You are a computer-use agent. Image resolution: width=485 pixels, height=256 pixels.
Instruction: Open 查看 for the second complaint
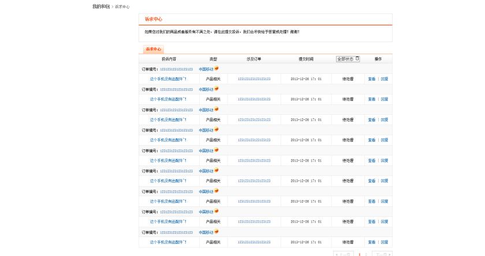(x=372, y=99)
